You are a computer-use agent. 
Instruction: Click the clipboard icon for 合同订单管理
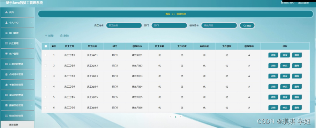[6, 74]
